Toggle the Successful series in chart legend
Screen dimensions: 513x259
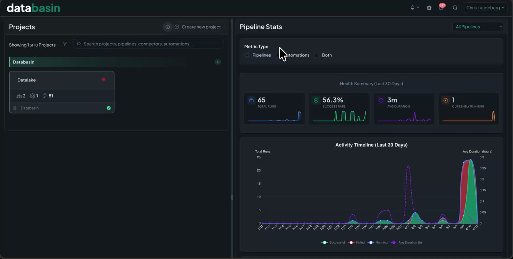click(333, 242)
